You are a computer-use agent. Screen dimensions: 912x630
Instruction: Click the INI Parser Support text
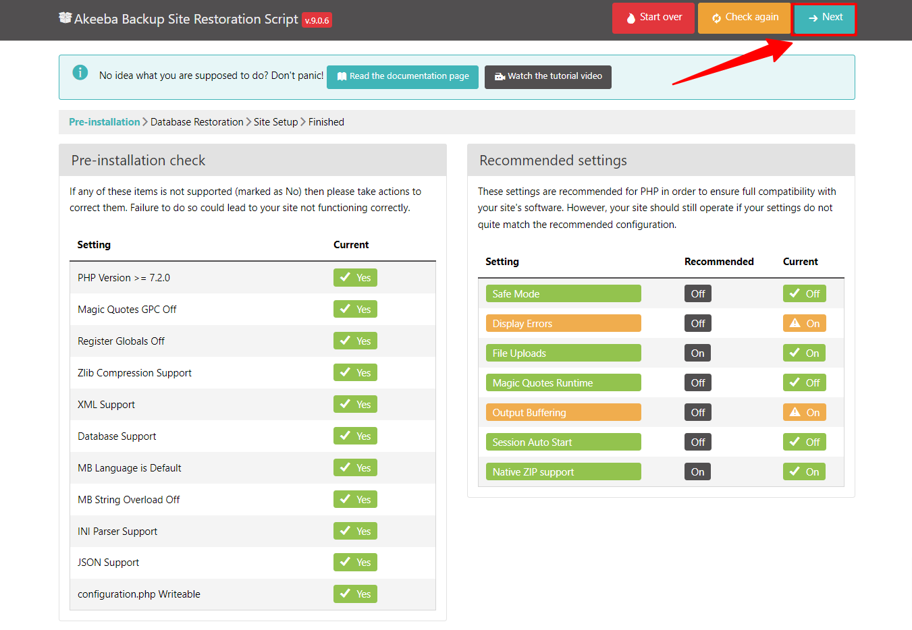(x=117, y=532)
